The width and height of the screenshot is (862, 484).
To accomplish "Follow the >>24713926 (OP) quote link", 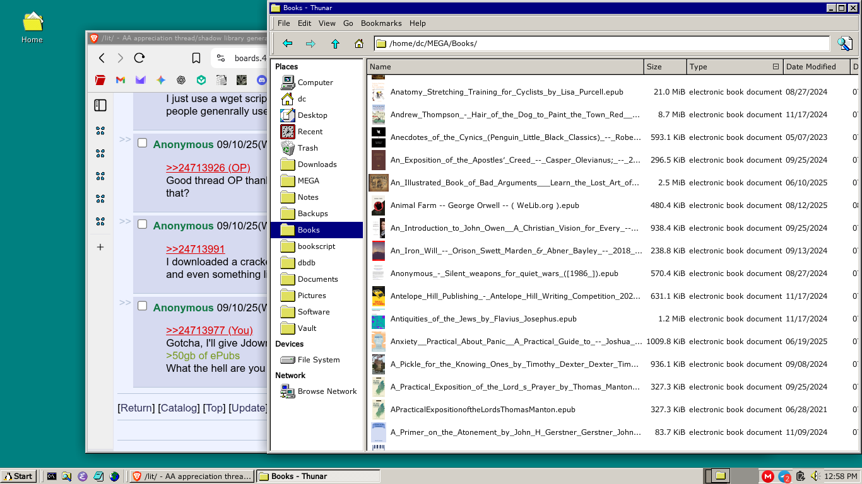I will [x=208, y=168].
